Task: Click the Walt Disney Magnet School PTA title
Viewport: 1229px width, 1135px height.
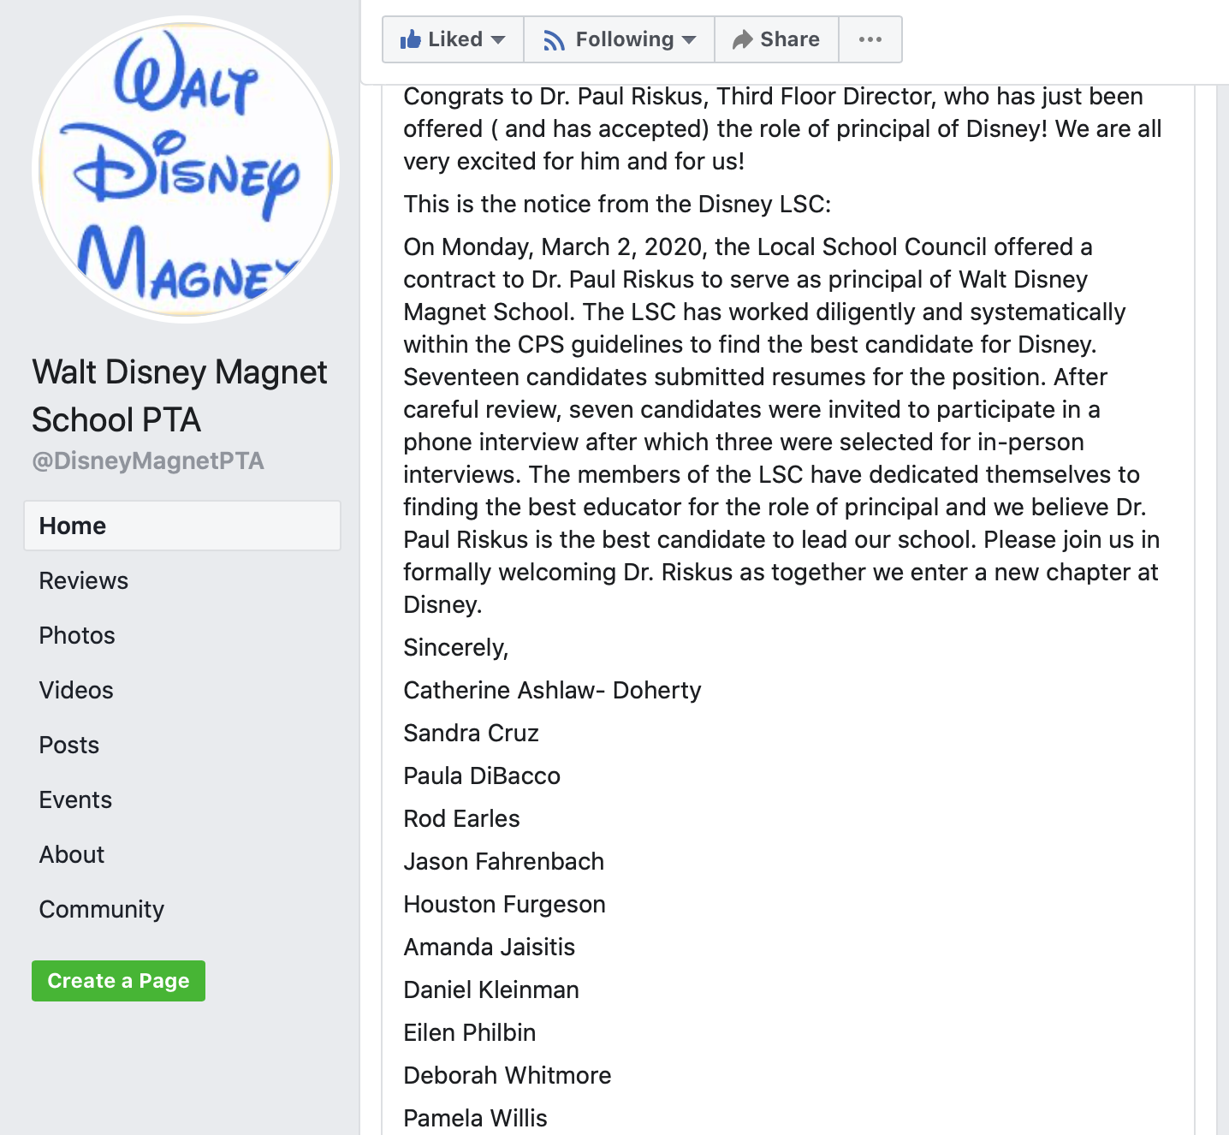Action: click(180, 395)
